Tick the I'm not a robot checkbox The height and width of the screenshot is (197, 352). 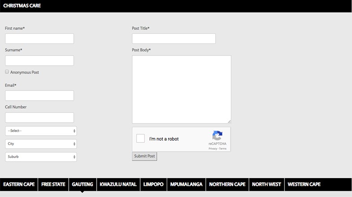pos(141,139)
